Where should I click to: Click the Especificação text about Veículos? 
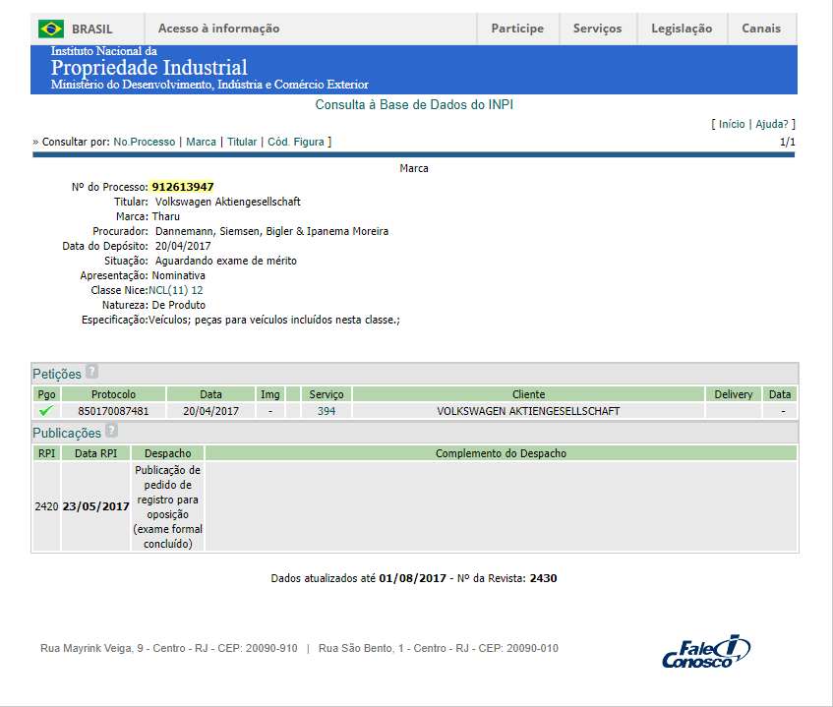pyautogui.click(x=274, y=320)
